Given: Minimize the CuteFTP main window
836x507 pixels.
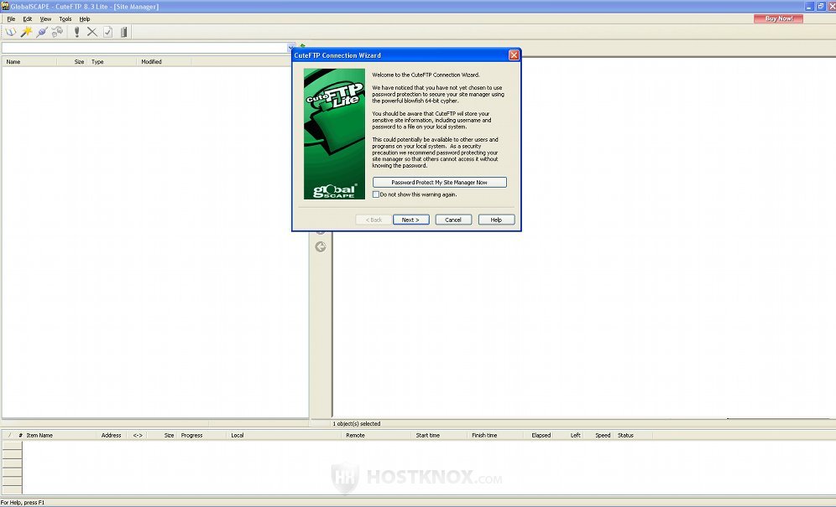Looking at the screenshot, I should click(809, 7).
